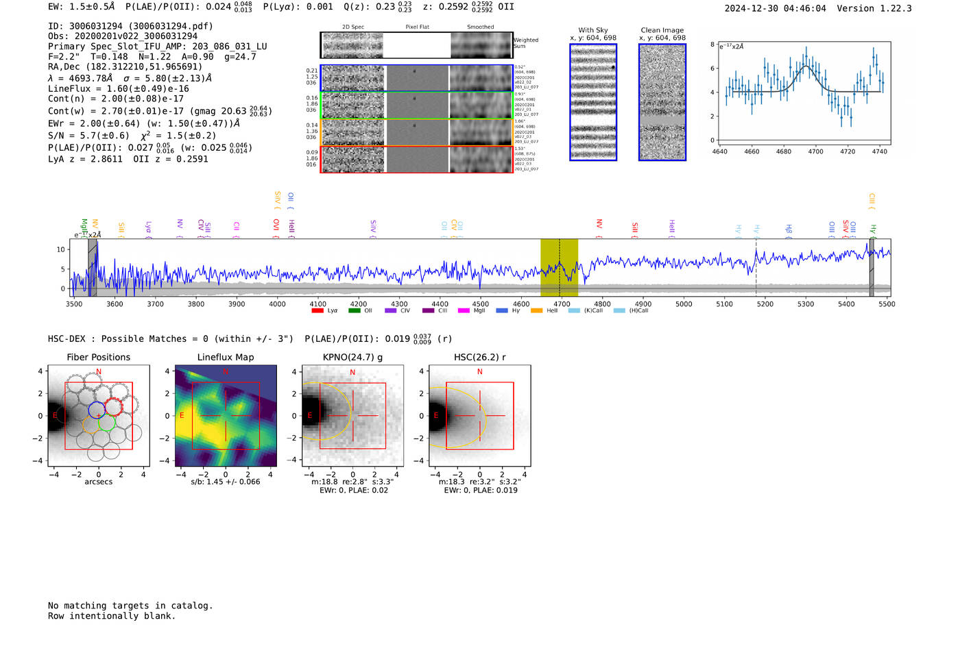
Task: Click the S/N = 5.7(±0.6) text
Action: pyautogui.click(x=89, y=136)
